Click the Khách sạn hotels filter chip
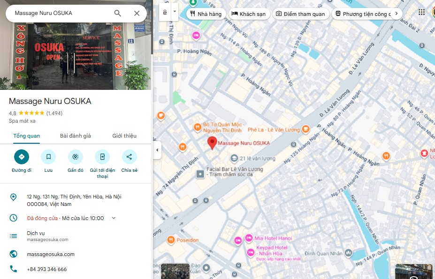The width and height of the screenshot is (435, 279). (x=249, y=14)
